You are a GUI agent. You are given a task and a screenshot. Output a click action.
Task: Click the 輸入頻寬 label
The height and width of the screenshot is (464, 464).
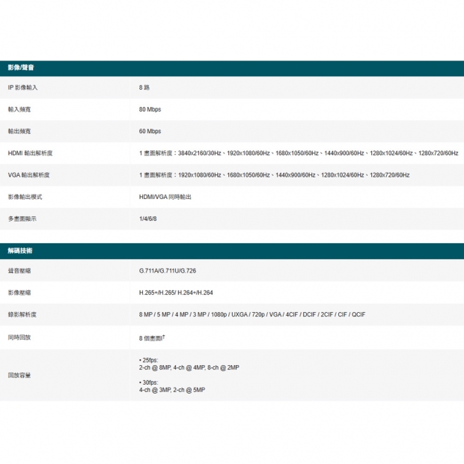(19, 109)
